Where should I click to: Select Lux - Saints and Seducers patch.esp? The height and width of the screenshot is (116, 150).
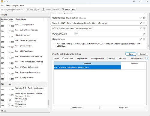(24, 63)
